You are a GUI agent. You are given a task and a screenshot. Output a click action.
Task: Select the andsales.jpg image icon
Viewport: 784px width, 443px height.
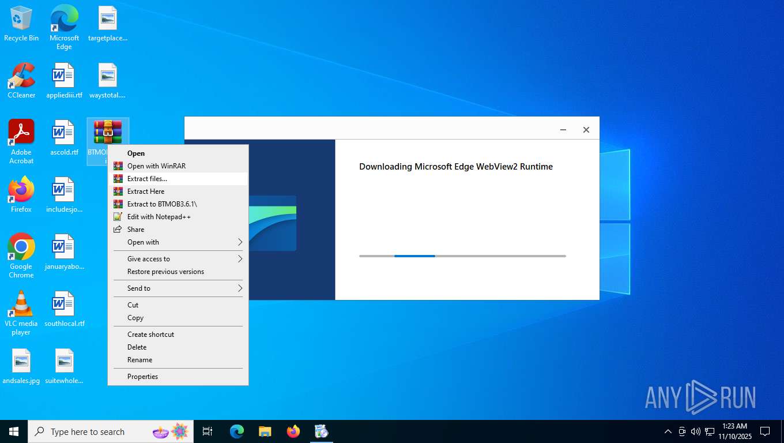21,366
